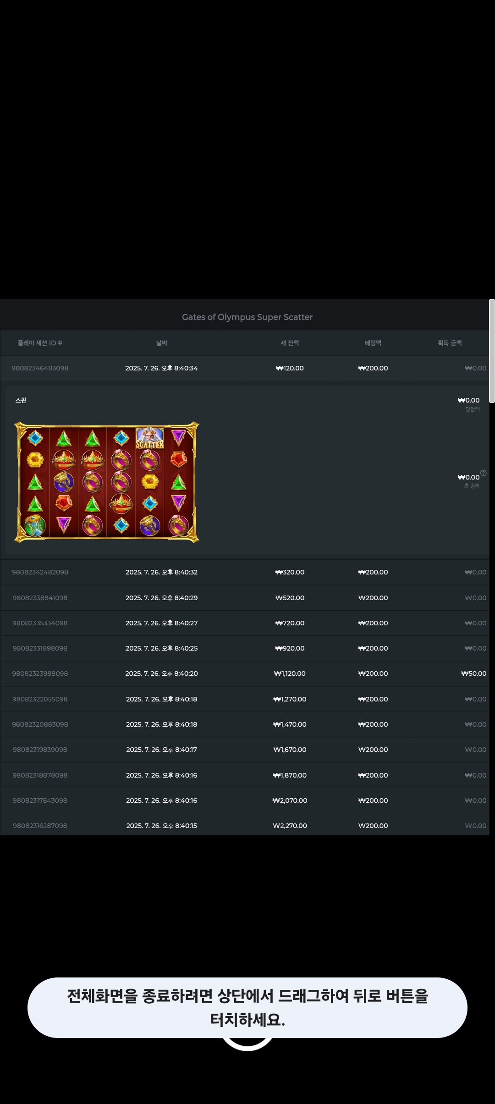Click the ₩1,470.00 balance value
Screen dimensions: 495x1104
click(x=290, y=724)
